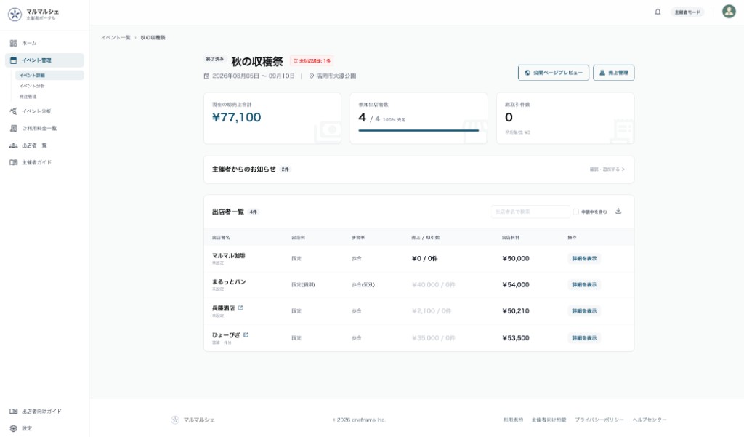This screenshot has width=744, height=437.
Task: Click the book icon beside 主催者ガイド
Action: click(x=13, y=162)
